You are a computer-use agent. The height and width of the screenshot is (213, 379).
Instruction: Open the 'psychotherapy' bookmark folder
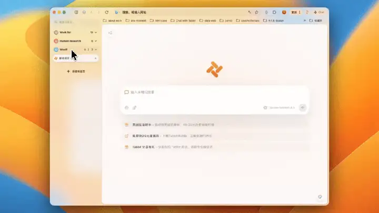[x=248, y=21]
